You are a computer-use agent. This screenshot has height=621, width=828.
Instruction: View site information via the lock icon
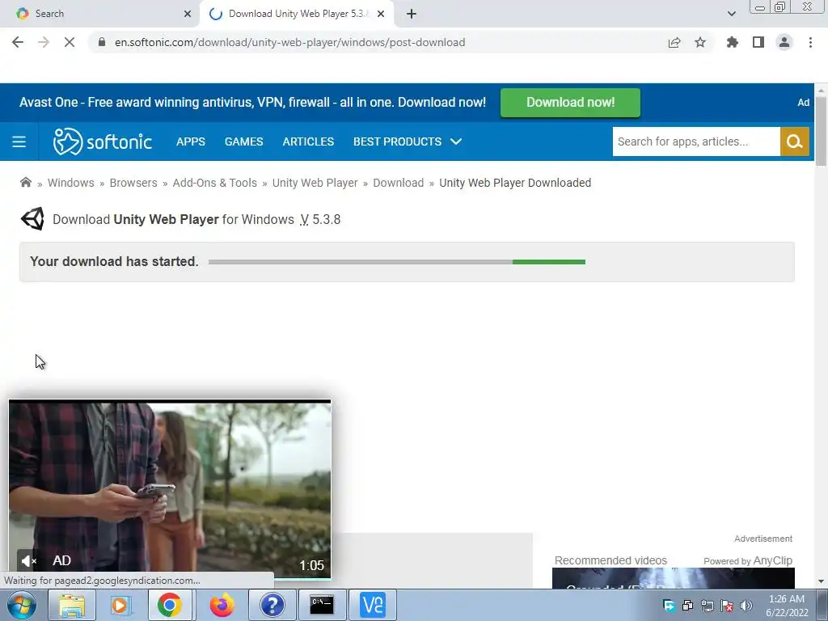(x=102, y=42)
